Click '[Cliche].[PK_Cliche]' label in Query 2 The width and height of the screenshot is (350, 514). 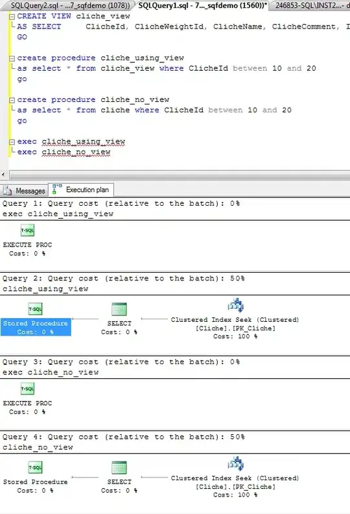[235, 328]
